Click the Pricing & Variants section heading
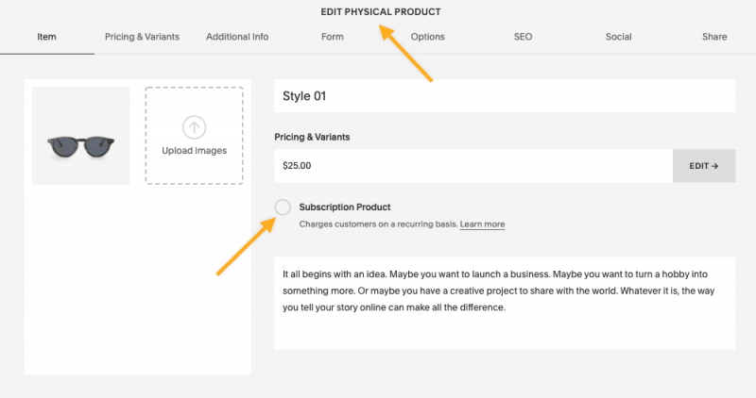Image resolution: width=756 pixels, height=398 pixels. (x=312, y=137)
